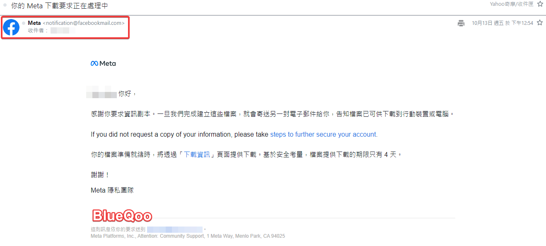Click the blurred name before 你好
This screenshot has width=546, height=246.
tap(102, 94)
